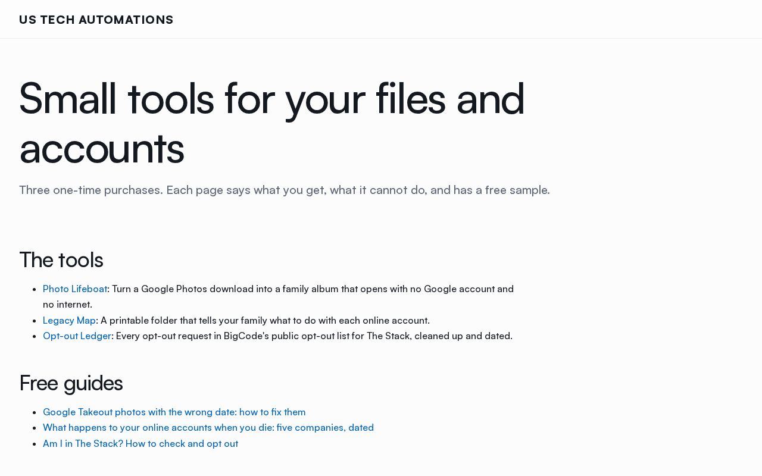Open the 'Am I in The Stack?' guide
Viewport: 762px width, 476px height.
pos(140,444)
